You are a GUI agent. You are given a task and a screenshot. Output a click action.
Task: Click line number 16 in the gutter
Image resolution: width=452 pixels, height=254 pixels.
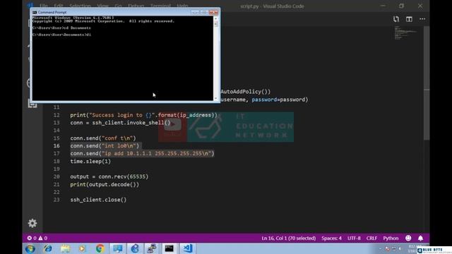(56, 146)
